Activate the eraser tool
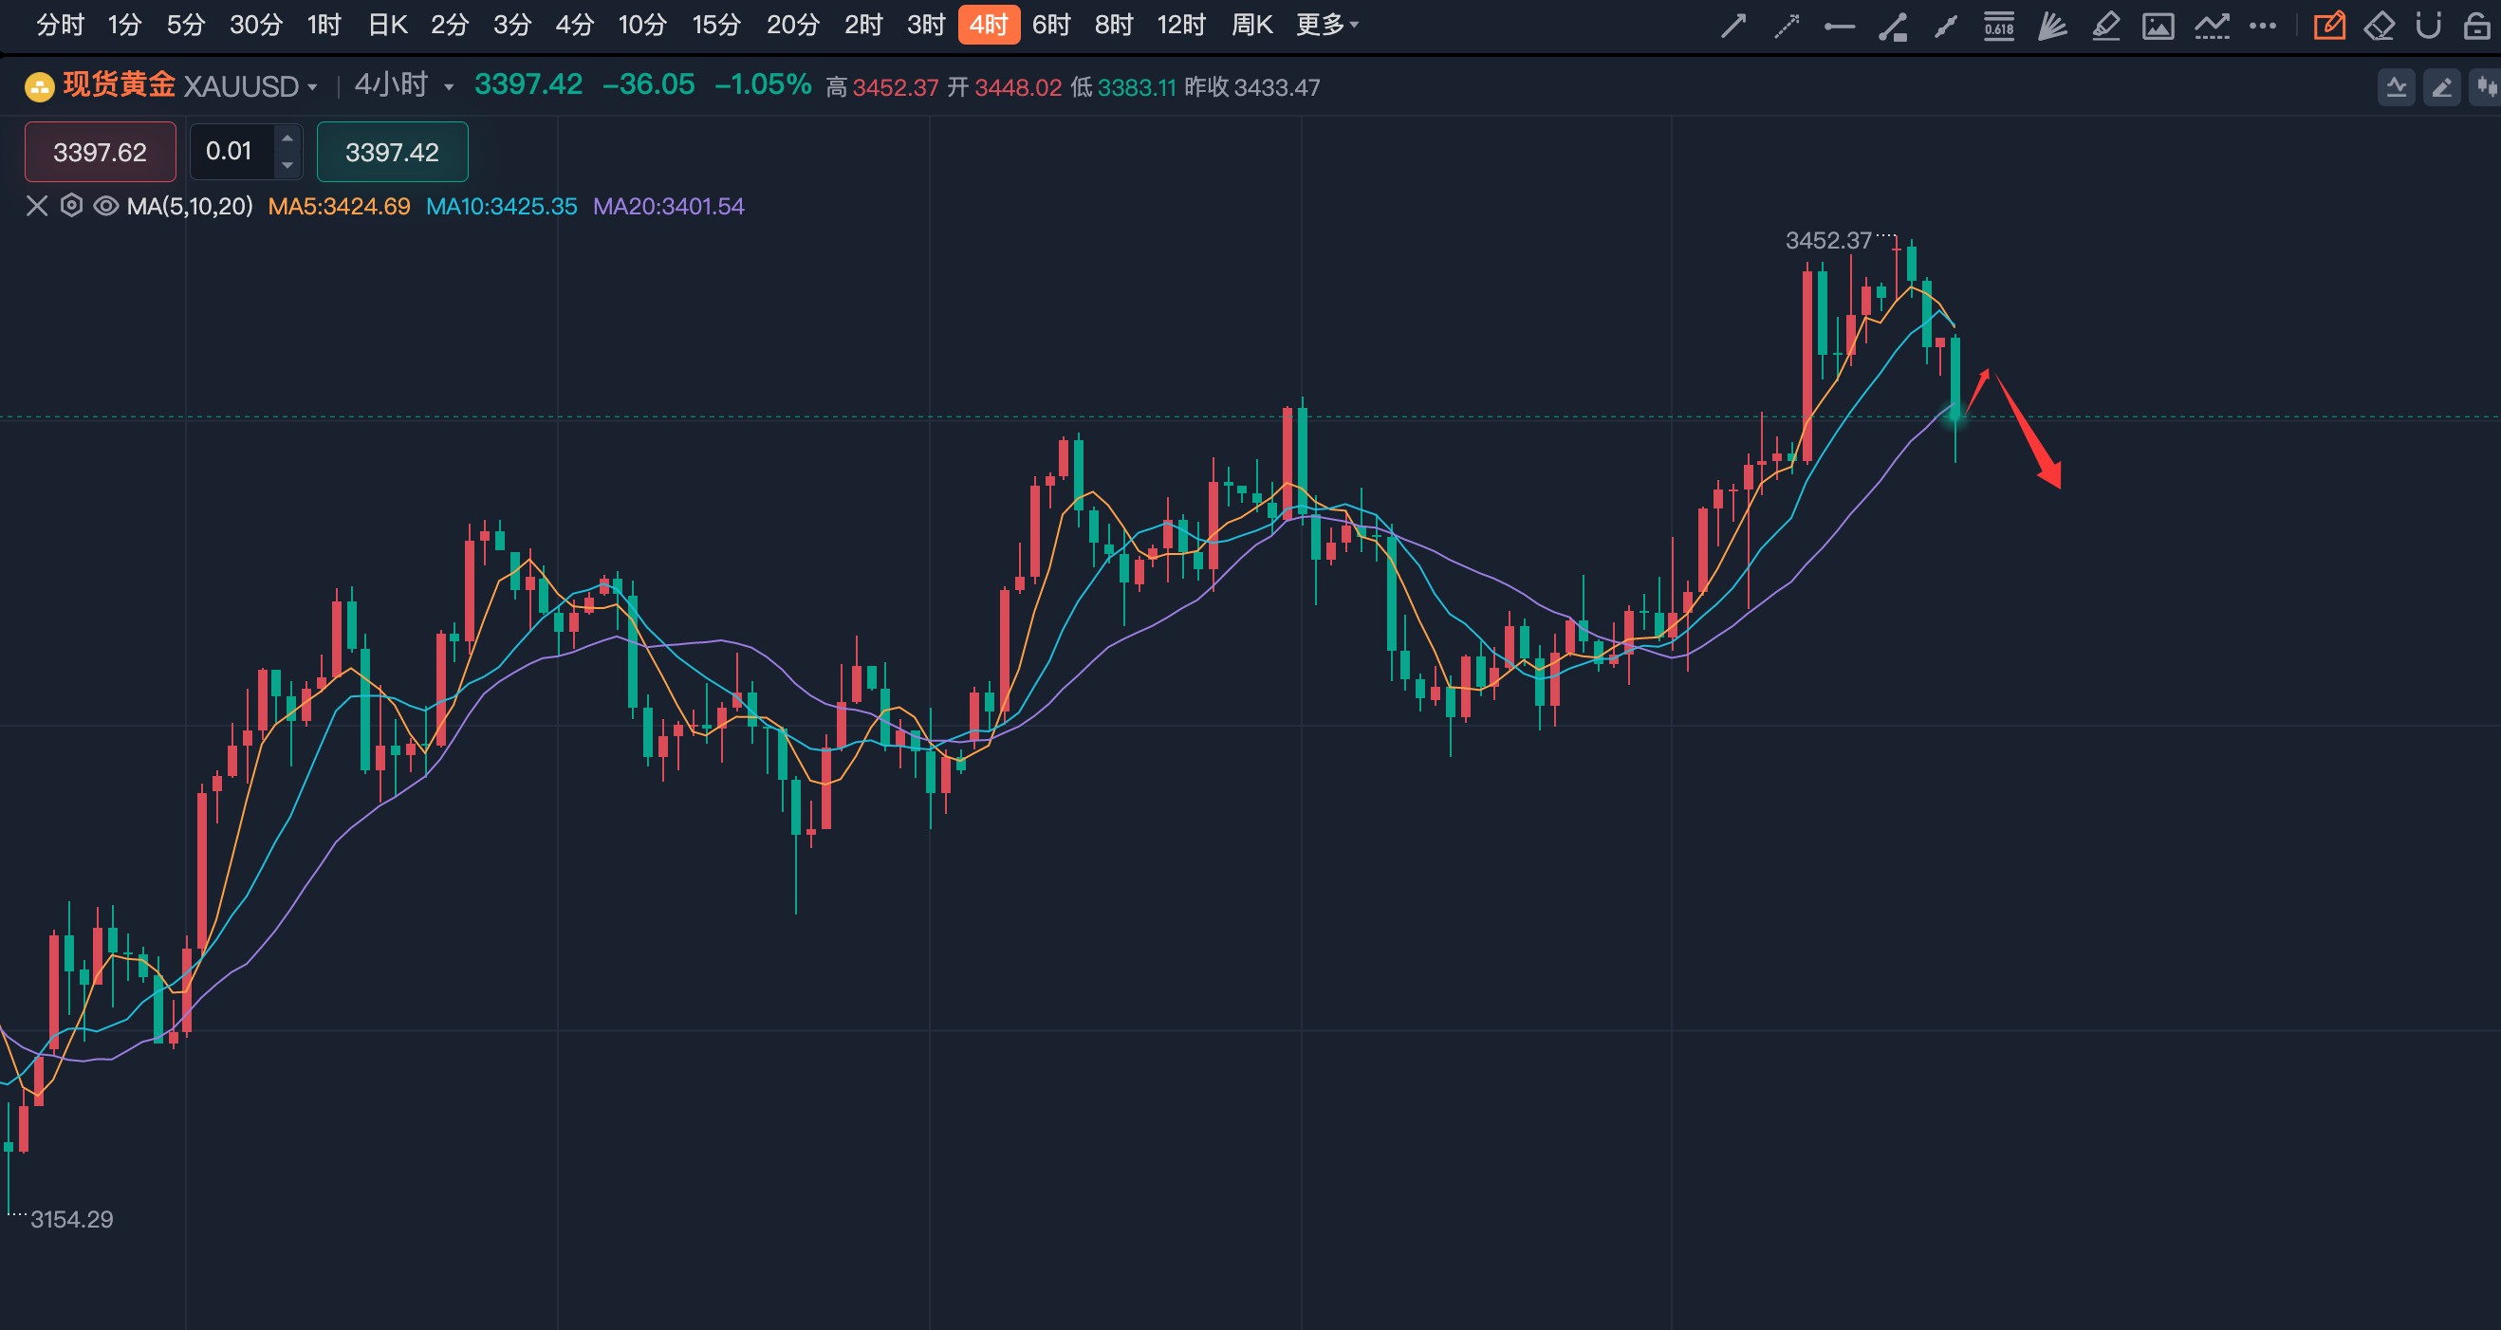The height and width of the screenshot is (1330, 2501). pos(2379,26)
